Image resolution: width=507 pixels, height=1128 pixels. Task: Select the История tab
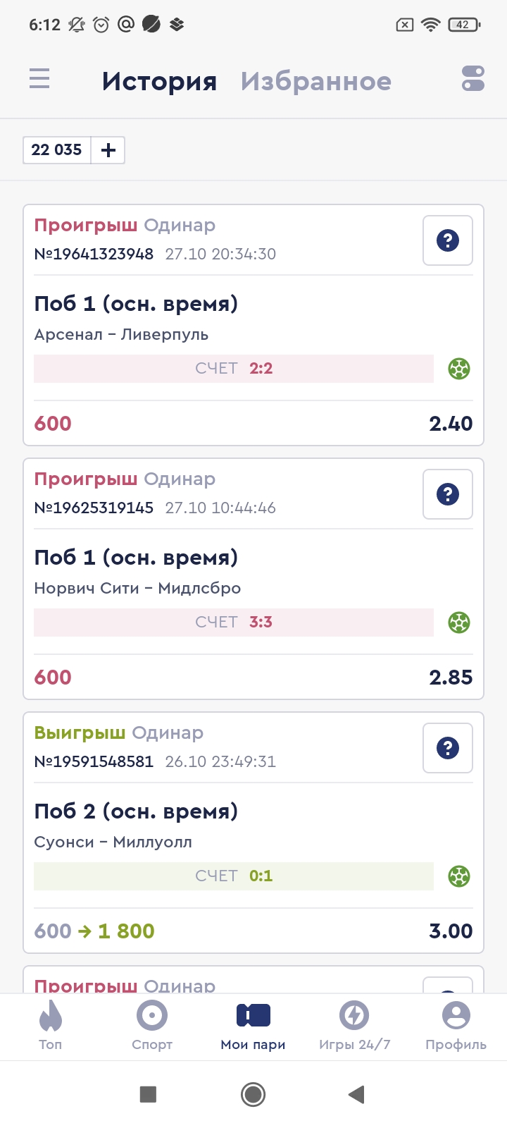(159, 82)
